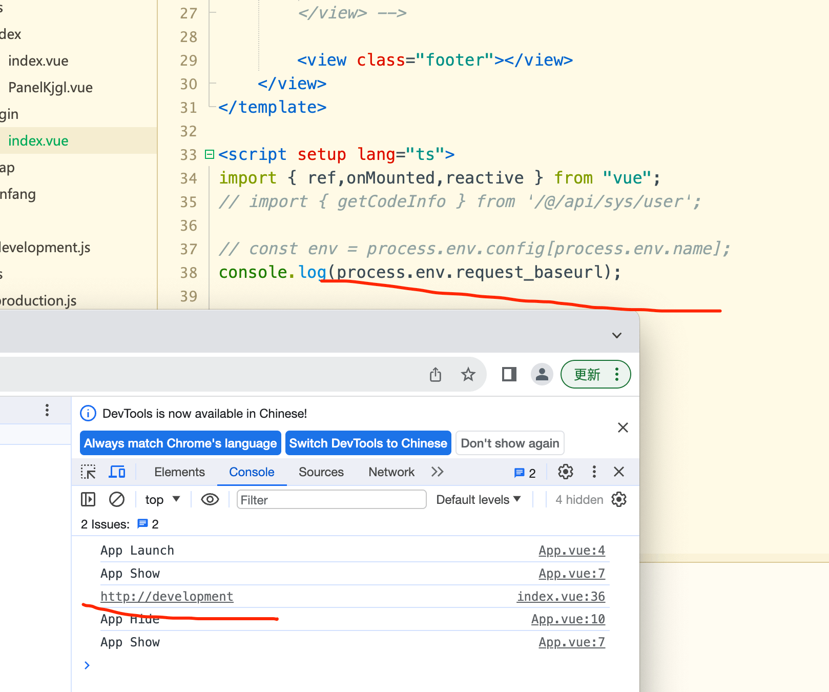Open the Default levels dropdown
This screenshot has height=692, width=829.
(478, 499)
